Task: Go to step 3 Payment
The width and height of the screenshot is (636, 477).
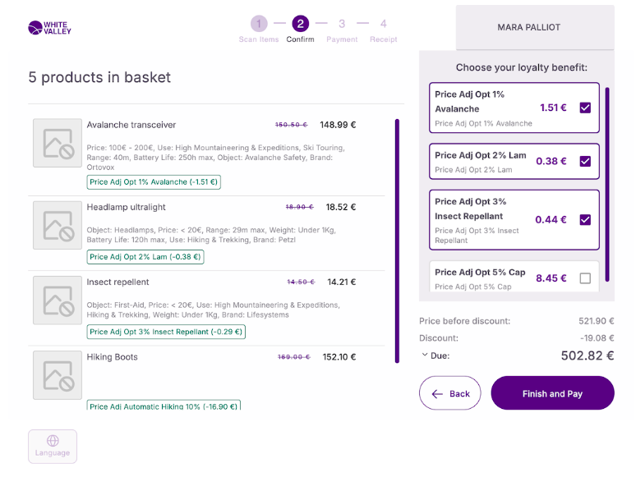Action: 341,25
